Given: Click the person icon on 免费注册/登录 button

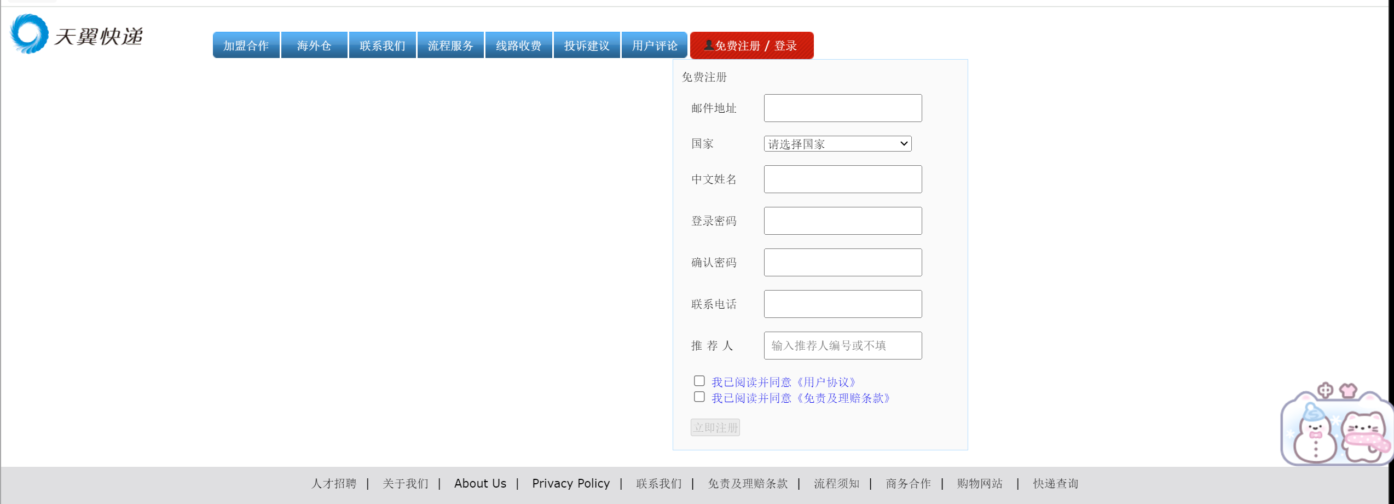Looking at the screenshot, I should coord(709,45).
